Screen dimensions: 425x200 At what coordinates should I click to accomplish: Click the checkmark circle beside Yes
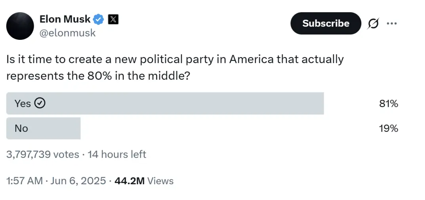(x=40, y=103)
